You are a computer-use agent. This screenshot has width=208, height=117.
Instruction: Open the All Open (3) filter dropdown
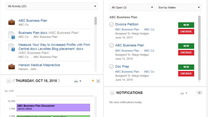point(132,8)
